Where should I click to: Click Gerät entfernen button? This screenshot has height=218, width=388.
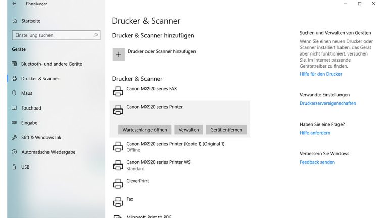pos(226,130)
